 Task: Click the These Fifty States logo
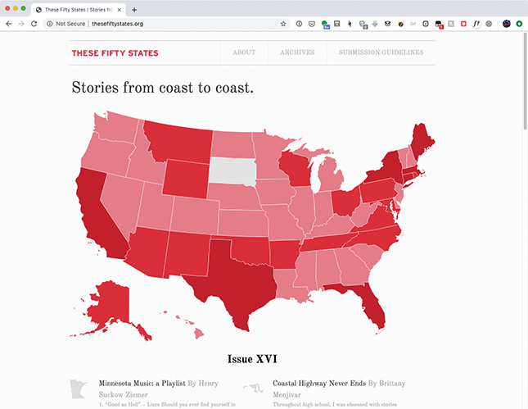click(x=115, y=53)
